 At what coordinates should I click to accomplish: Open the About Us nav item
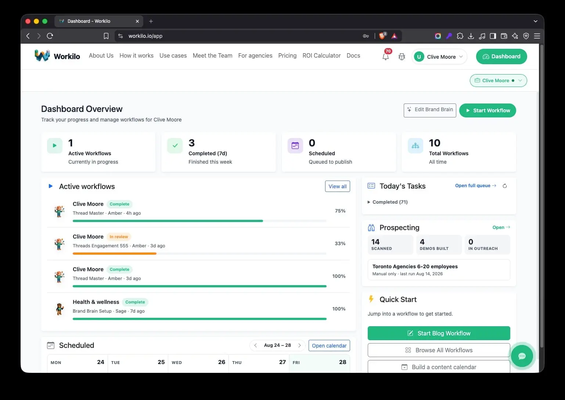[x=101, y=55]
